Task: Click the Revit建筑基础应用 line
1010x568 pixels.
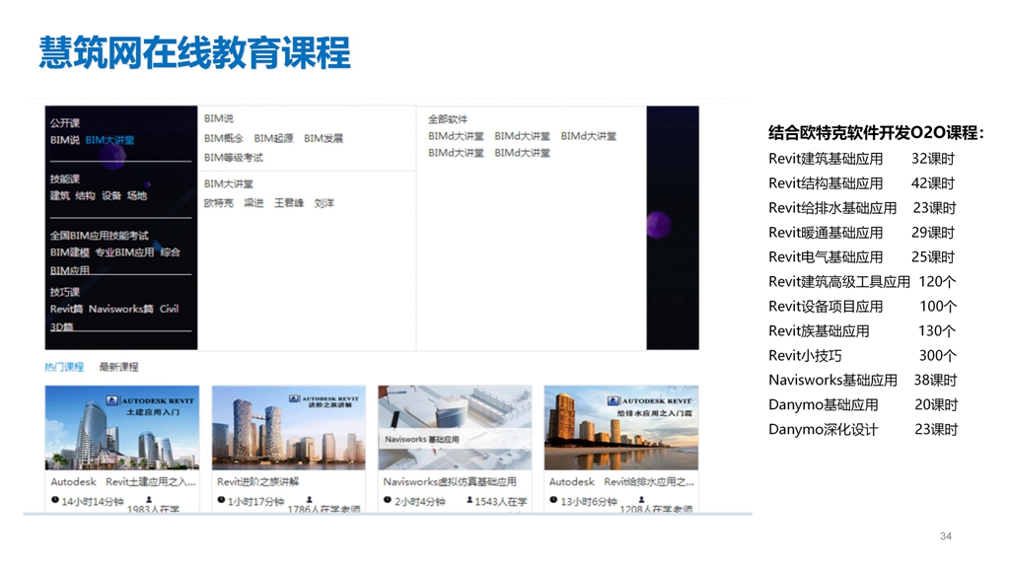Action: pyautogui.click(x=861, y=159)
